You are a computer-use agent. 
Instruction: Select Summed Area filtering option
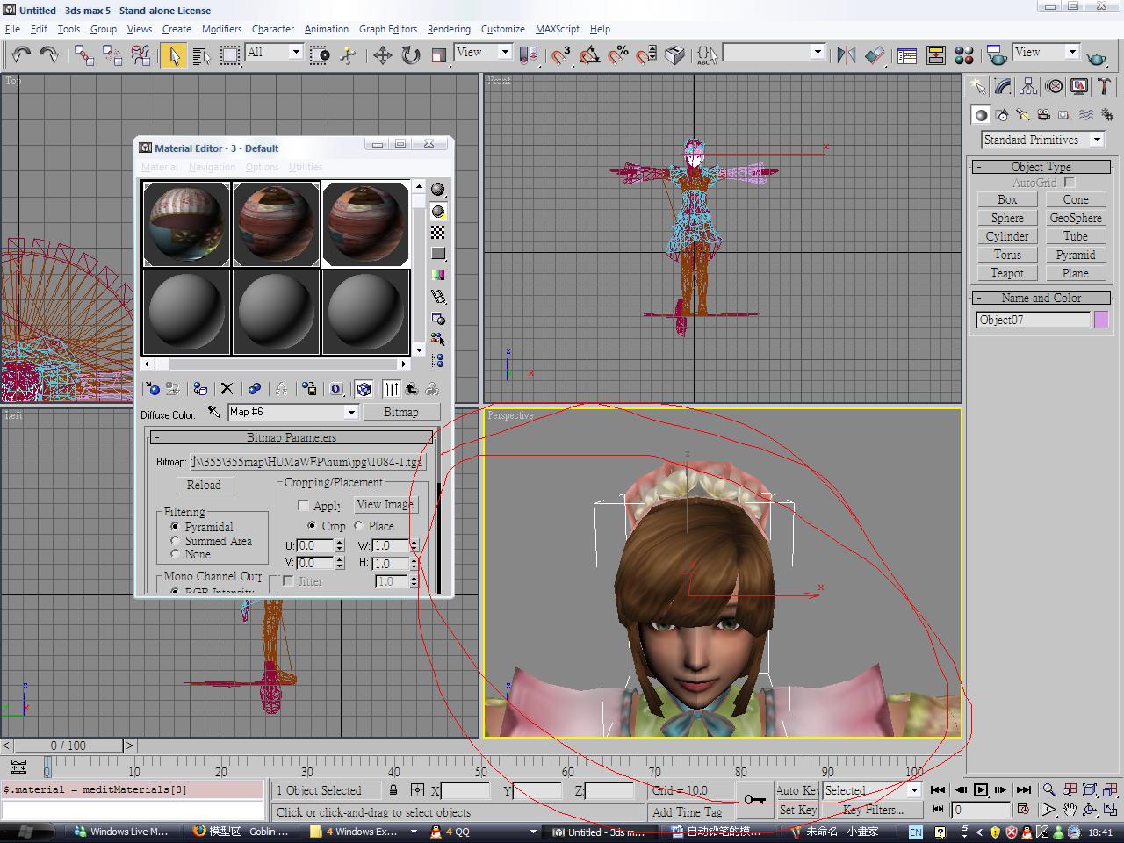click(x=175, y=540)
